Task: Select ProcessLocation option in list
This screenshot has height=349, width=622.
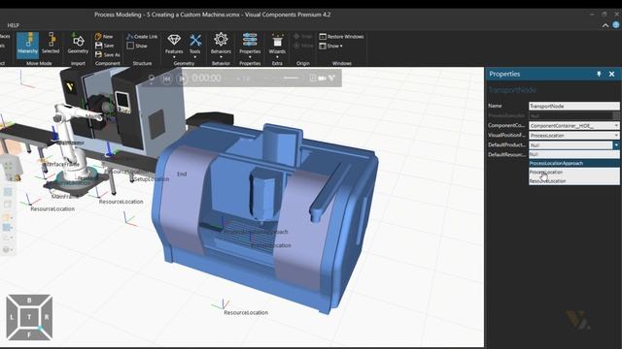Action: point(574,173)
